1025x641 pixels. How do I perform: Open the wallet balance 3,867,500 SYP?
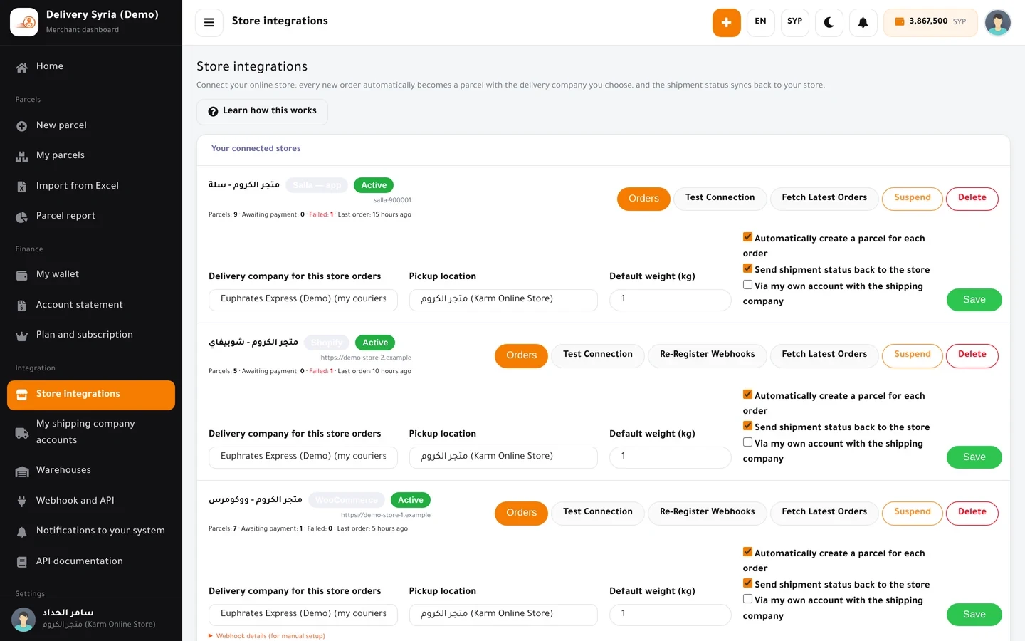coord(931,22)
